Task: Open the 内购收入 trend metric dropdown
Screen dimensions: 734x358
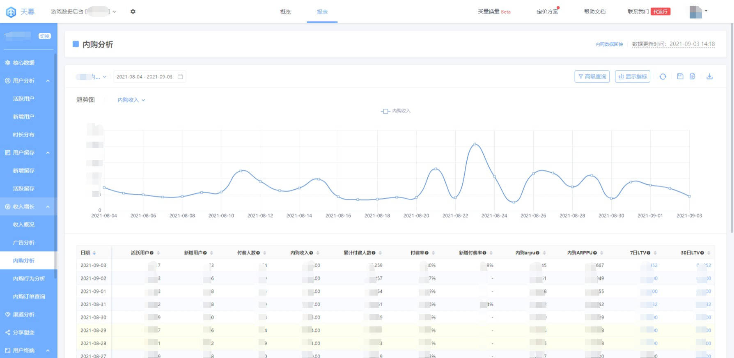Action: pos(131,100)
